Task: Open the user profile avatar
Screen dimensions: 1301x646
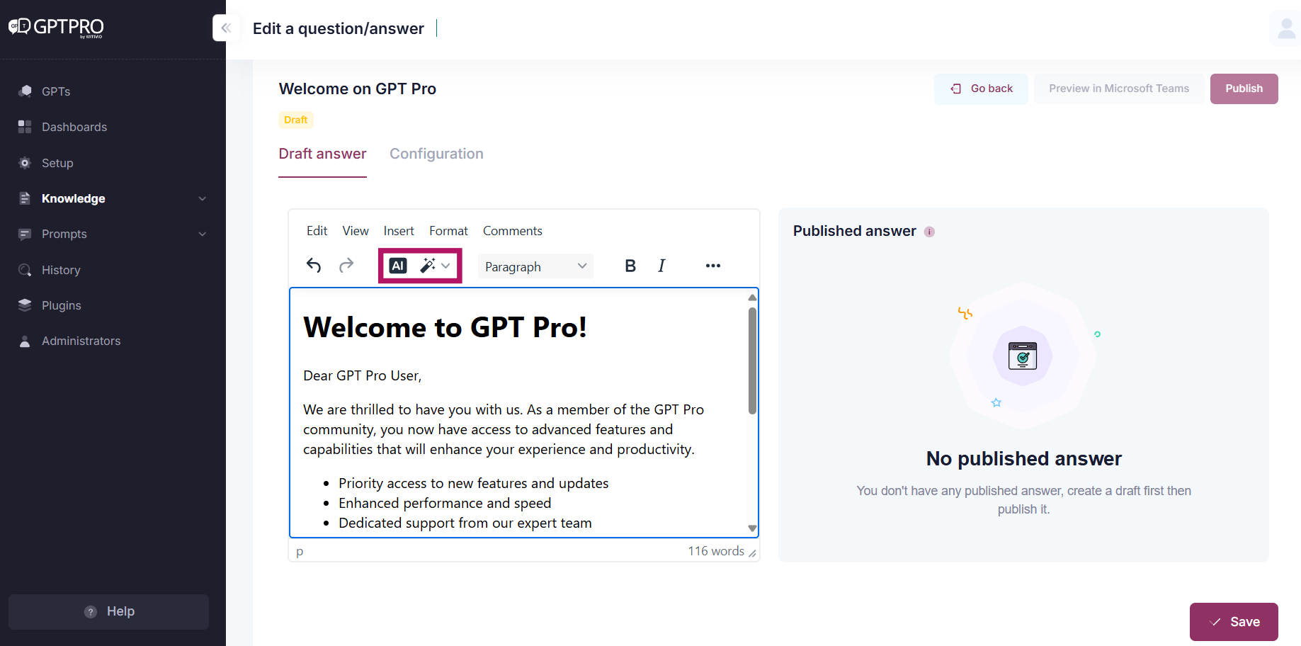Action: [x=1285, y=28]
